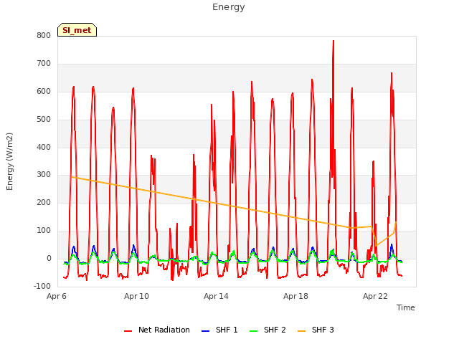This screenshot has height=344, width=459.
Task: Click the 100 y-axis tick label
Action: click(x=44, y=231)
